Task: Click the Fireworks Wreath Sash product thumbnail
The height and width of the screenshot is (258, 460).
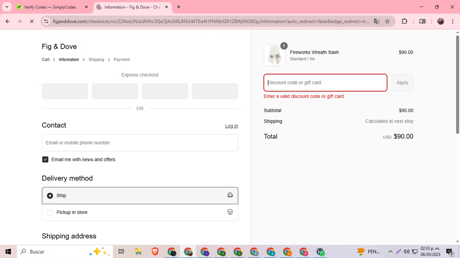Action: tap(274, 55)
